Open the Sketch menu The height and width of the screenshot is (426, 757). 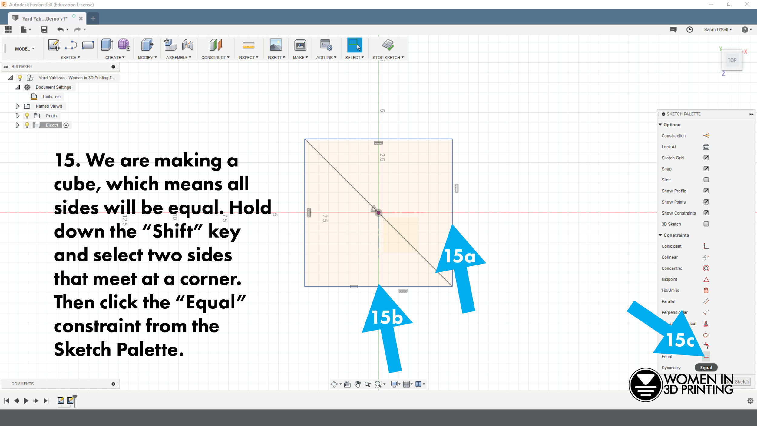pos(70,57)
